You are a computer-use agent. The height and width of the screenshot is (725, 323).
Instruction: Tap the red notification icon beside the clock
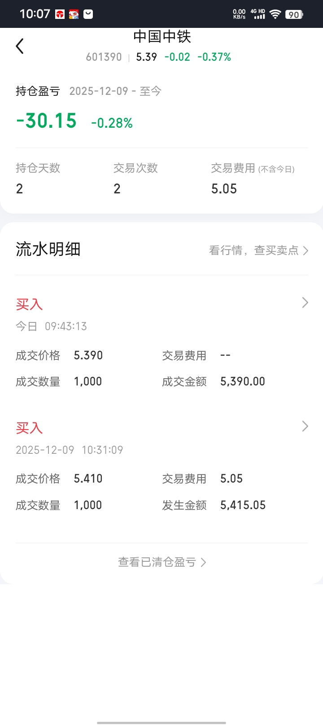click(x=60, y=14)
